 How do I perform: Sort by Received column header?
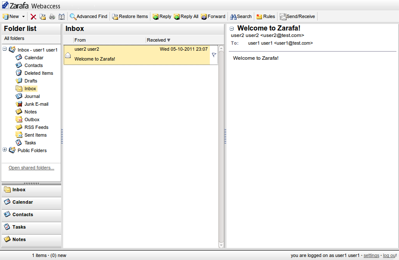click(x=159, y=40)
